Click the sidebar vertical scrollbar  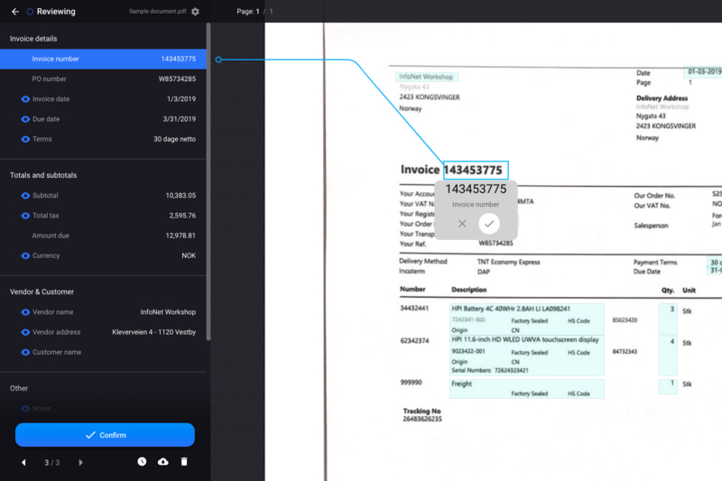click(208, 181)
